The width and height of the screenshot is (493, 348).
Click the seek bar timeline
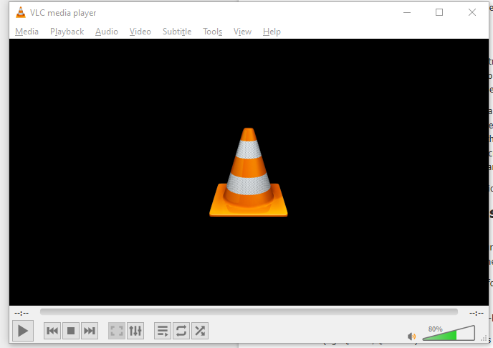pos(249,312)
